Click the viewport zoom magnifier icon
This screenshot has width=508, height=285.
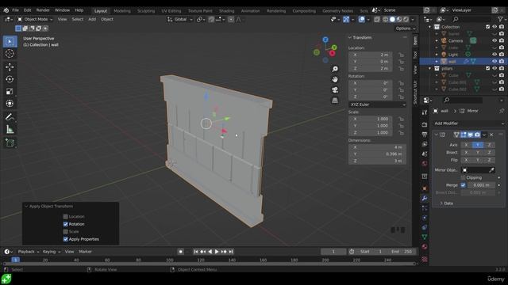coord(335,69)
